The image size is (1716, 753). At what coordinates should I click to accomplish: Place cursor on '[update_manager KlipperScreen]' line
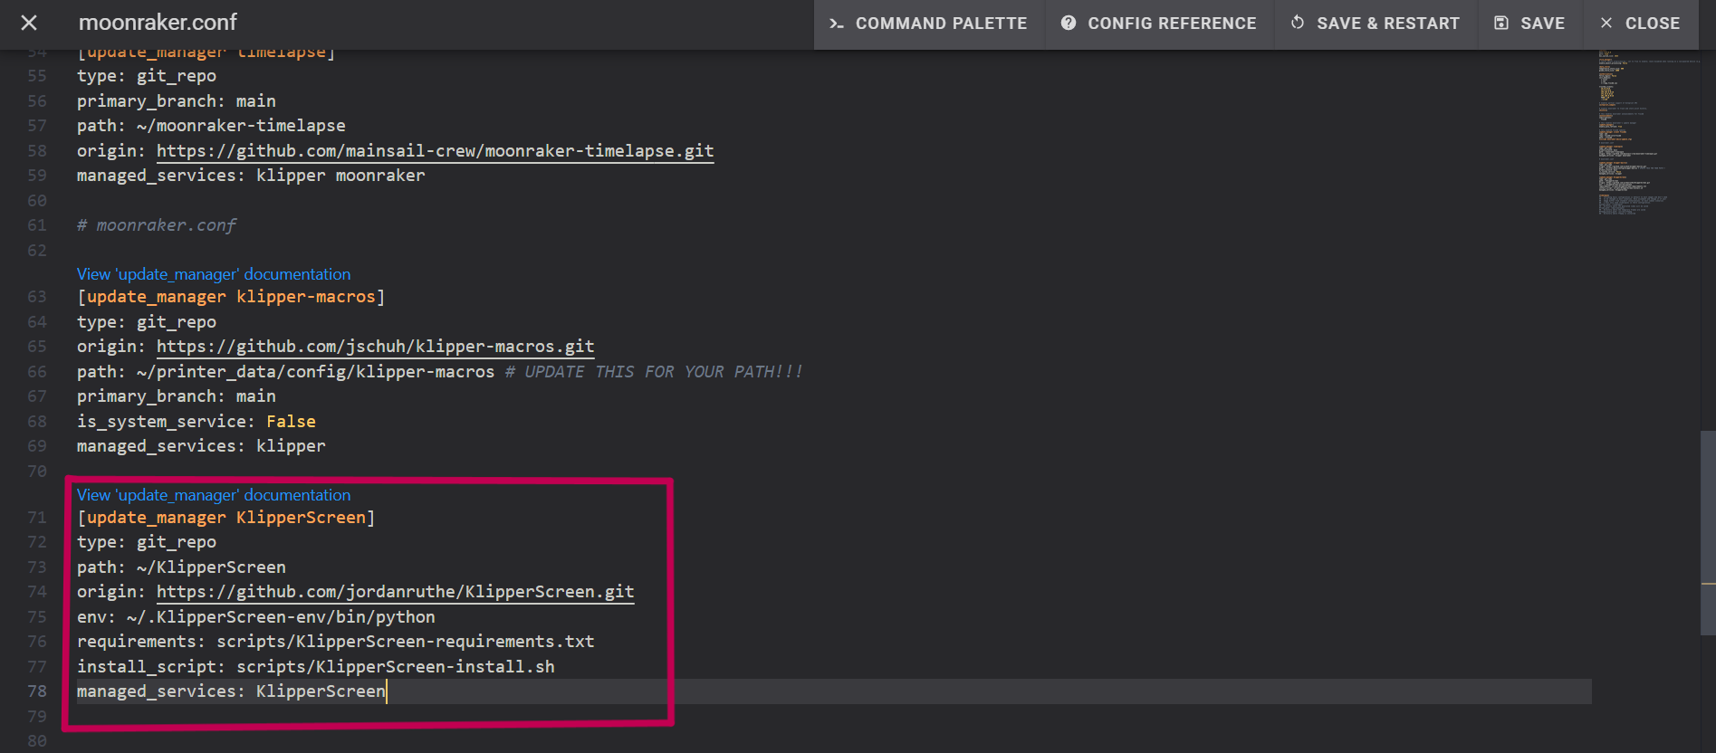pos(225,518)
